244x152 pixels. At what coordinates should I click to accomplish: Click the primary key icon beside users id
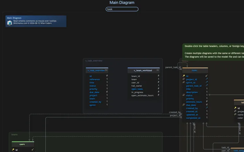tap(13, 150)
